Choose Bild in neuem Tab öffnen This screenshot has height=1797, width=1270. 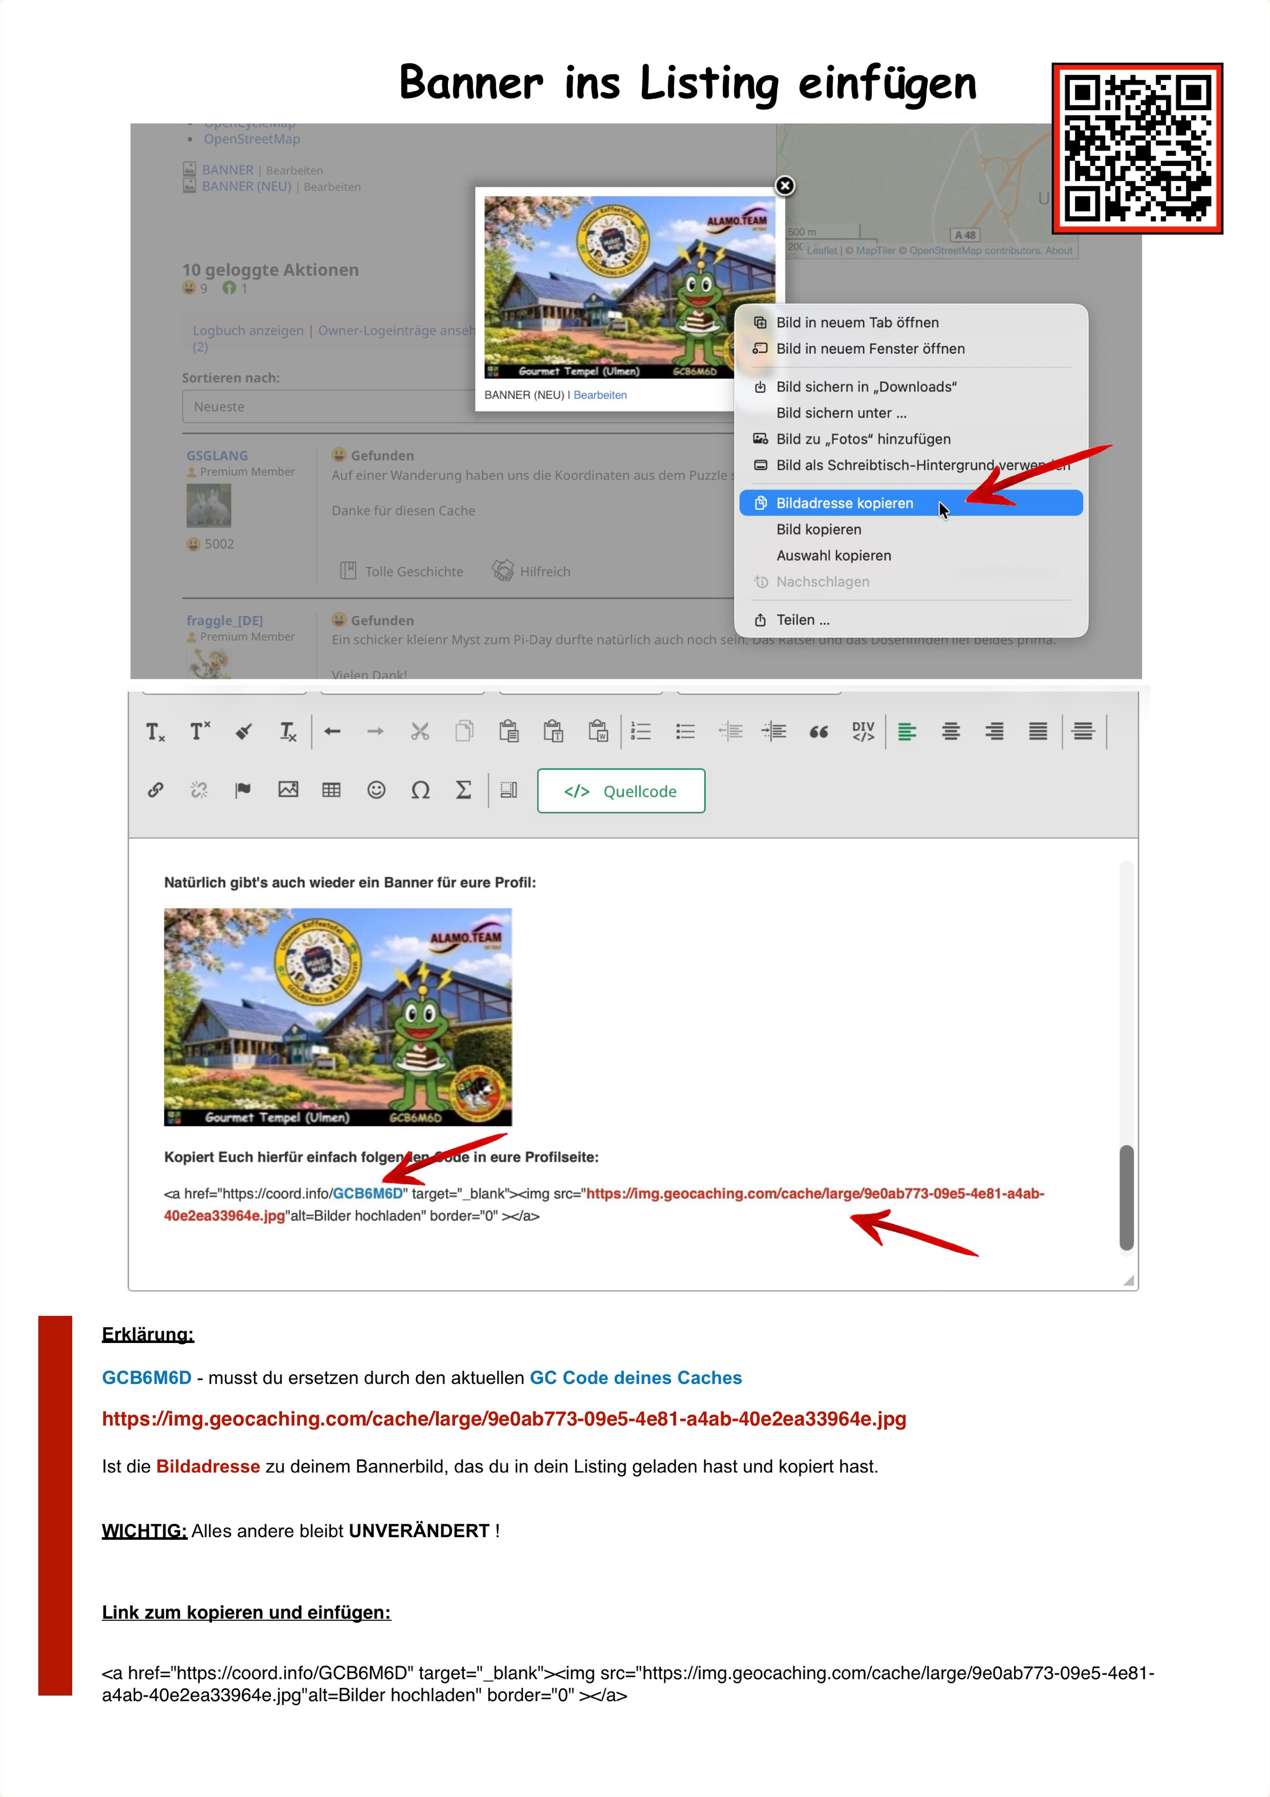[857, 322]
